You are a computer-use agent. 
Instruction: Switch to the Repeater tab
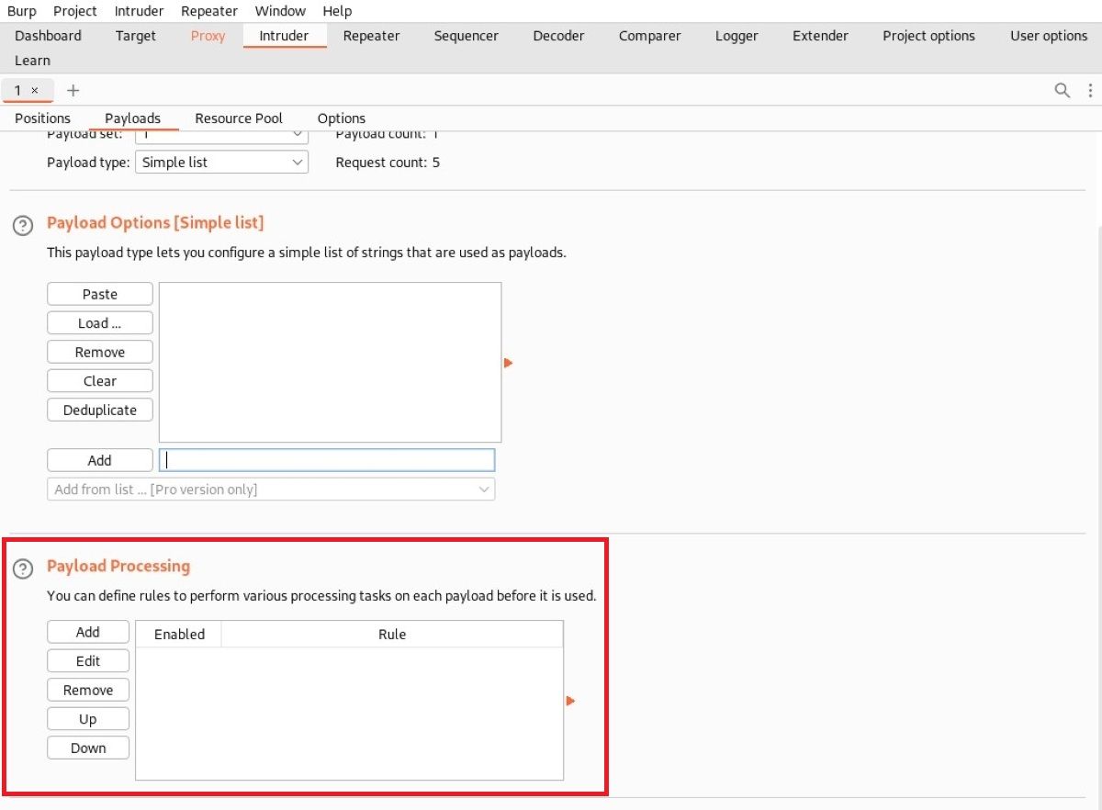tap(371, 36)
